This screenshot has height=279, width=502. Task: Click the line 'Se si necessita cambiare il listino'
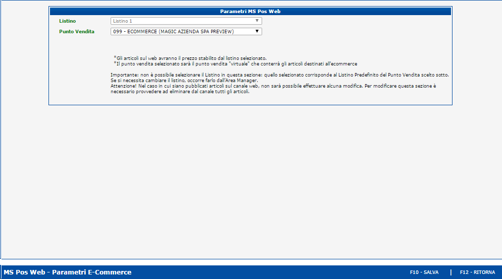click(x=184, y=81)
